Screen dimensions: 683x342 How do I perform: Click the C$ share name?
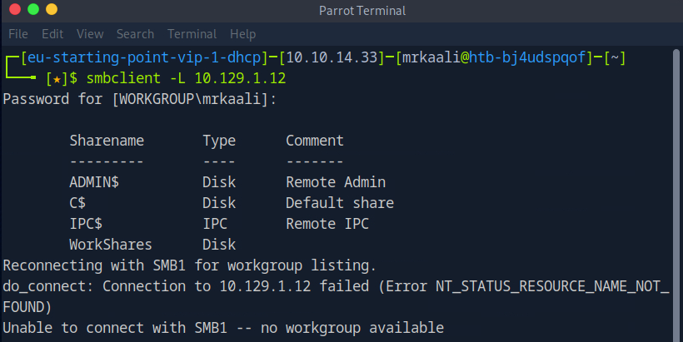(78, 203)
